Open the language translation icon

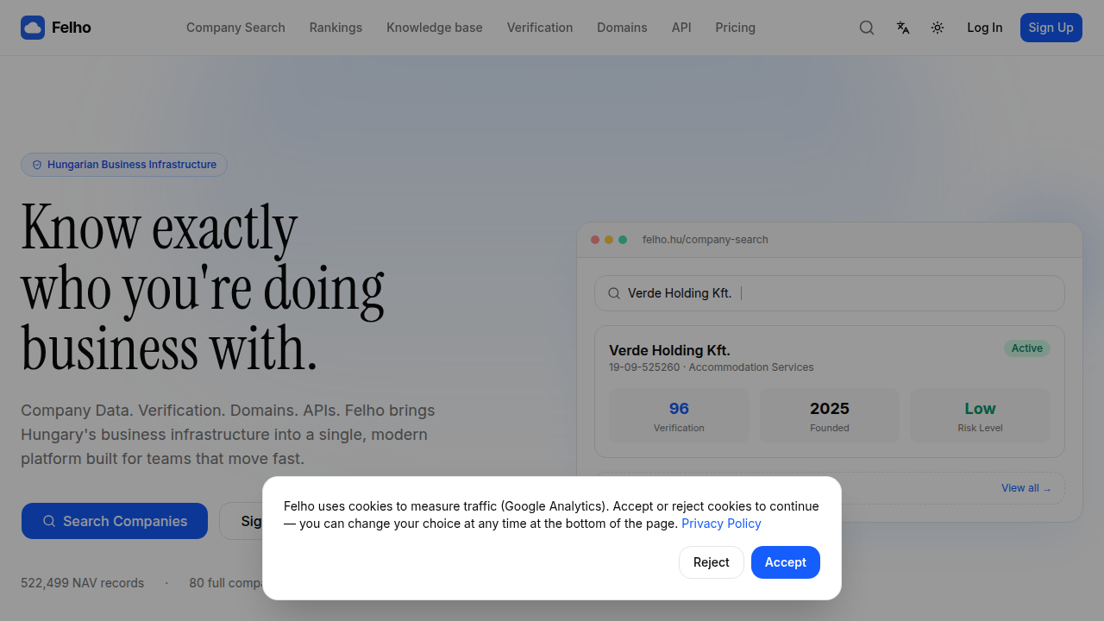tap(903, 28)
